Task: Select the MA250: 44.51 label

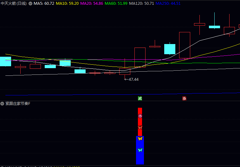Action: (x=168, y=3)
